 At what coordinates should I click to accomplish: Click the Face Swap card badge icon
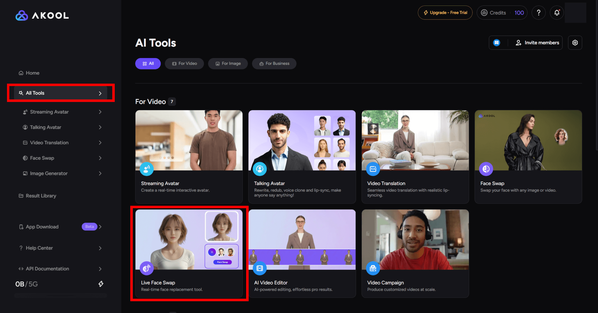click(x=486, y=169)
